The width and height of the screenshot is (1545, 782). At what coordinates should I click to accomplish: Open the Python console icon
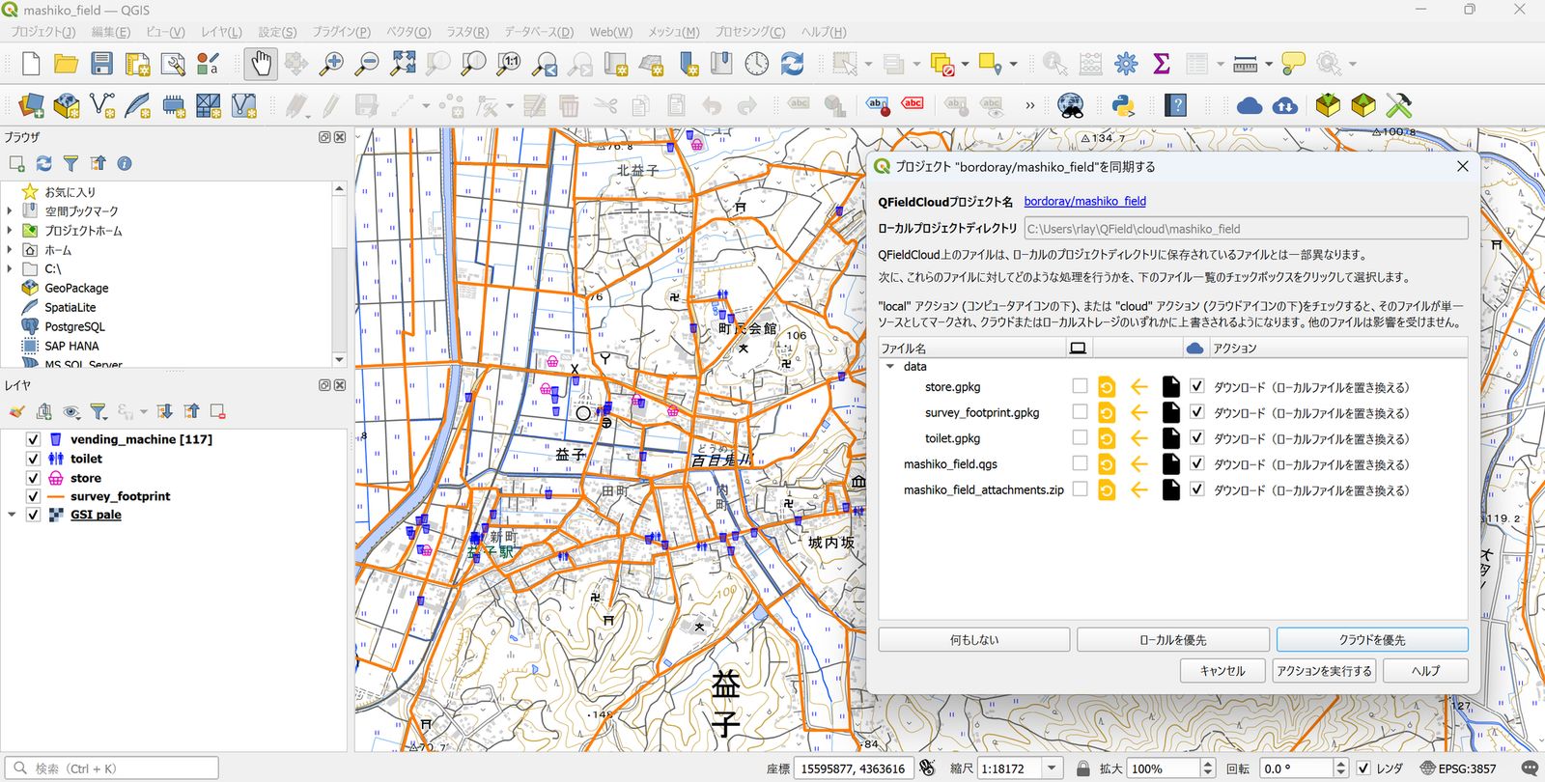1122,104
